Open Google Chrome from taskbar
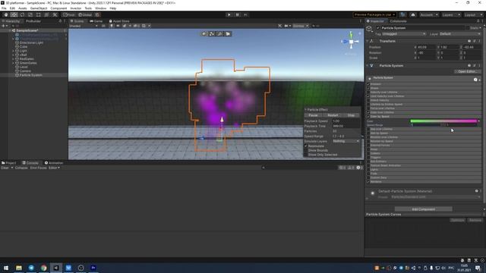 [x=44, y=268]
